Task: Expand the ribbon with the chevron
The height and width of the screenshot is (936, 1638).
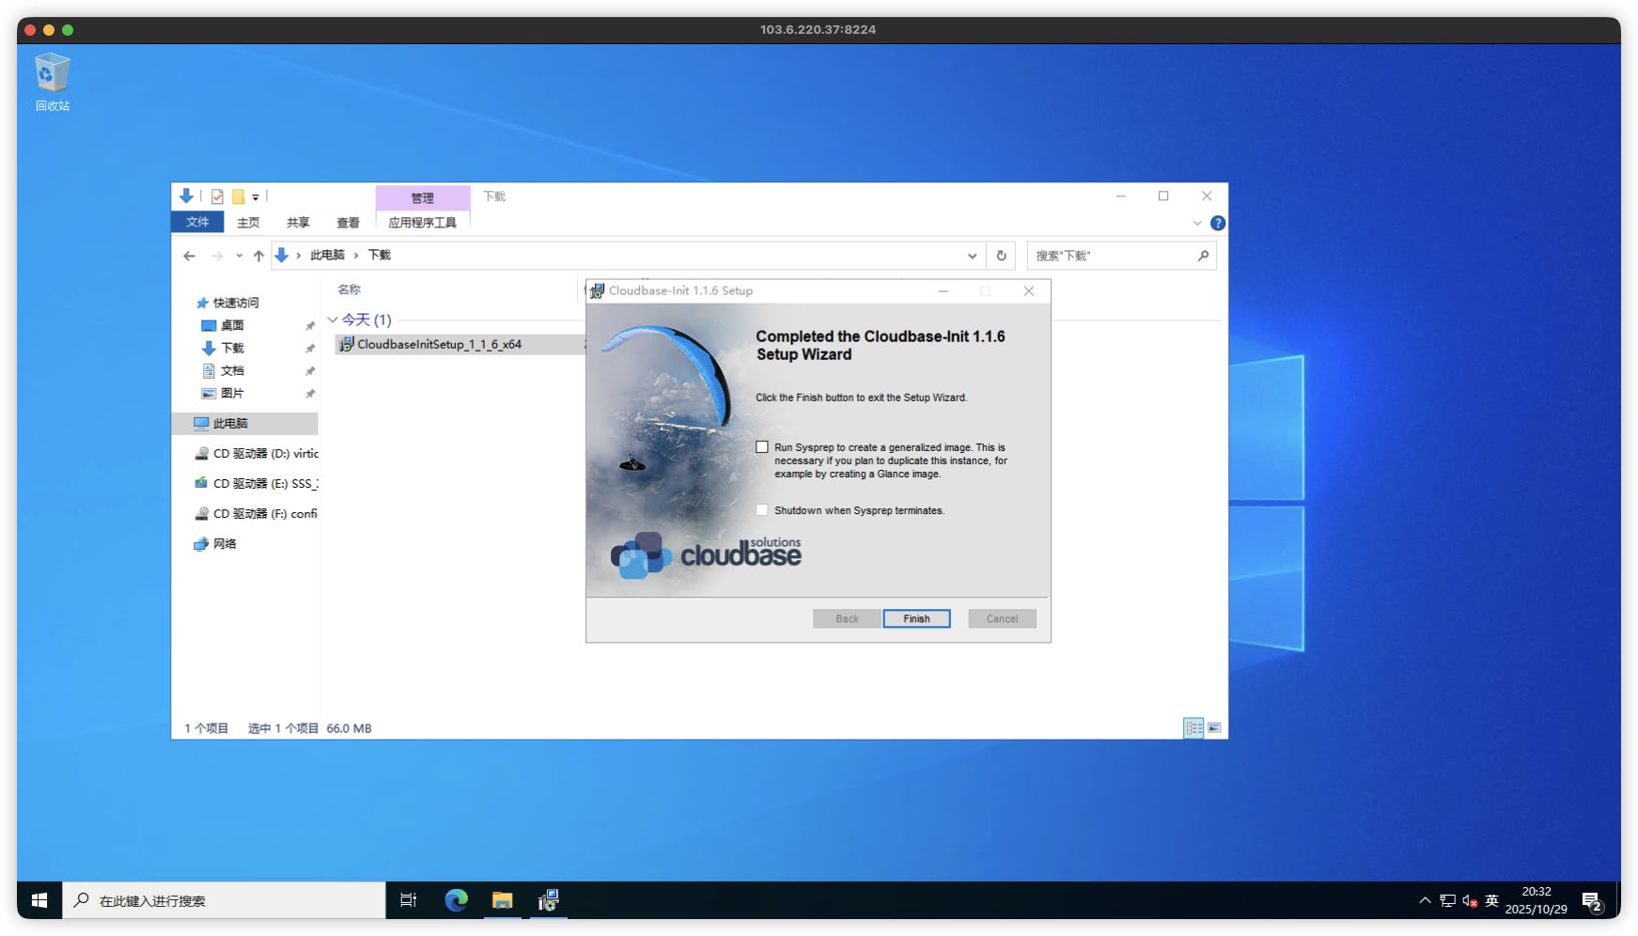Action: 1196,223
